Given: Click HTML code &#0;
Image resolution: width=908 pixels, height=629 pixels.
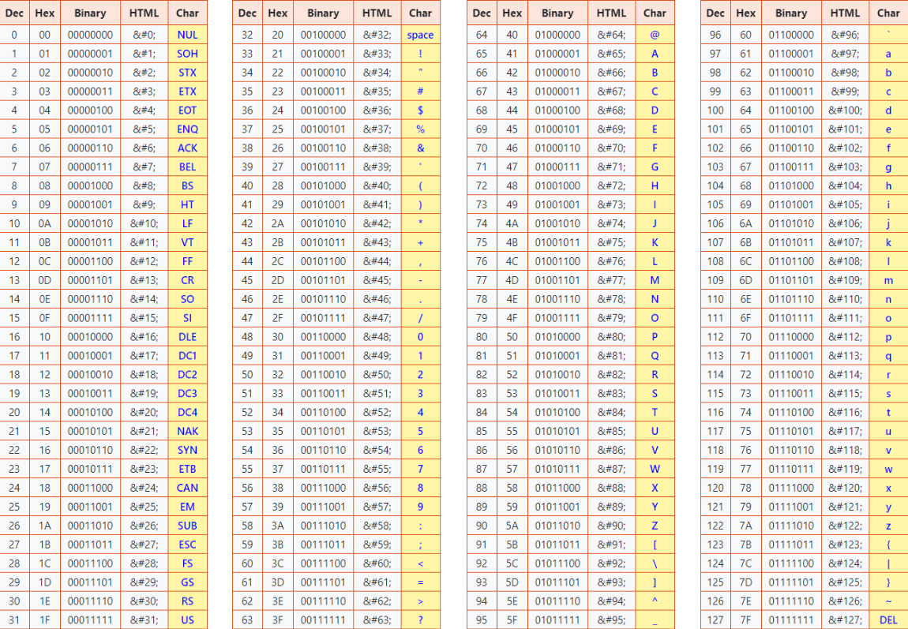Looking at the screenshot, I should [x=144, y=35].
